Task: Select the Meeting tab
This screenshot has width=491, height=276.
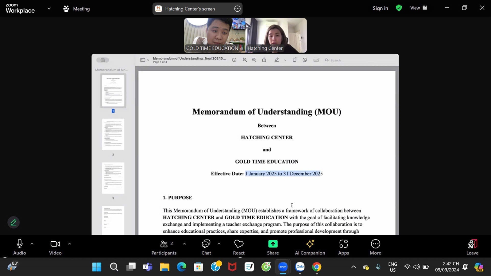Action: click(x=77, y=9)
